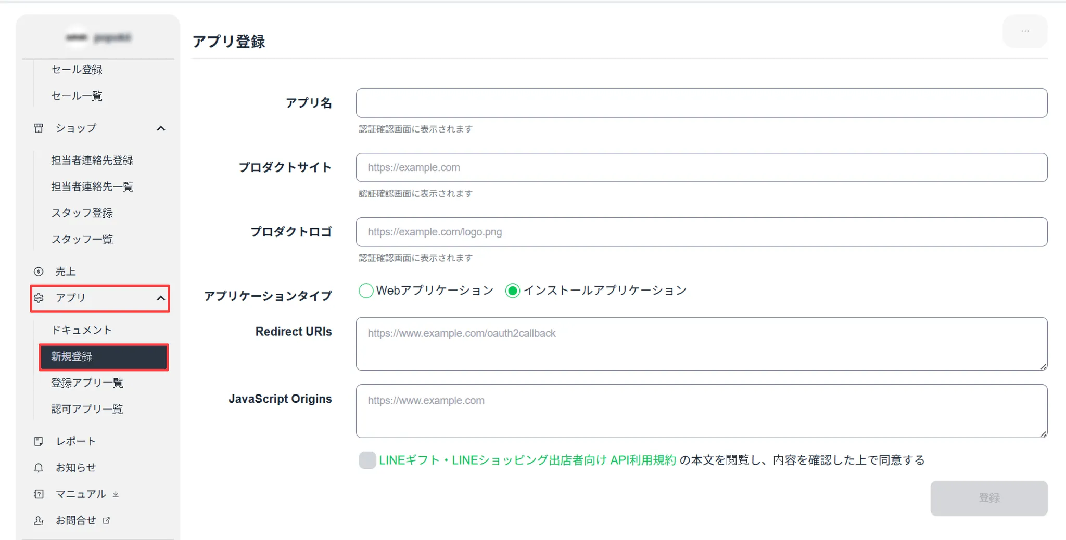The image size is (1066, 540).
Task: Select the インストールアプリケーション radio button
Action: pos(513,291)
